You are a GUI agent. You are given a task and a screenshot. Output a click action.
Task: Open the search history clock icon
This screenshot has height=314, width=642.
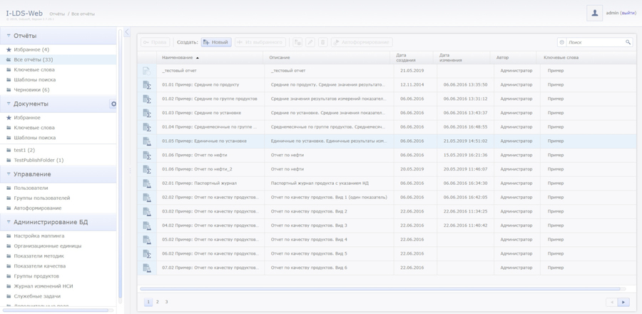point(562,42)
